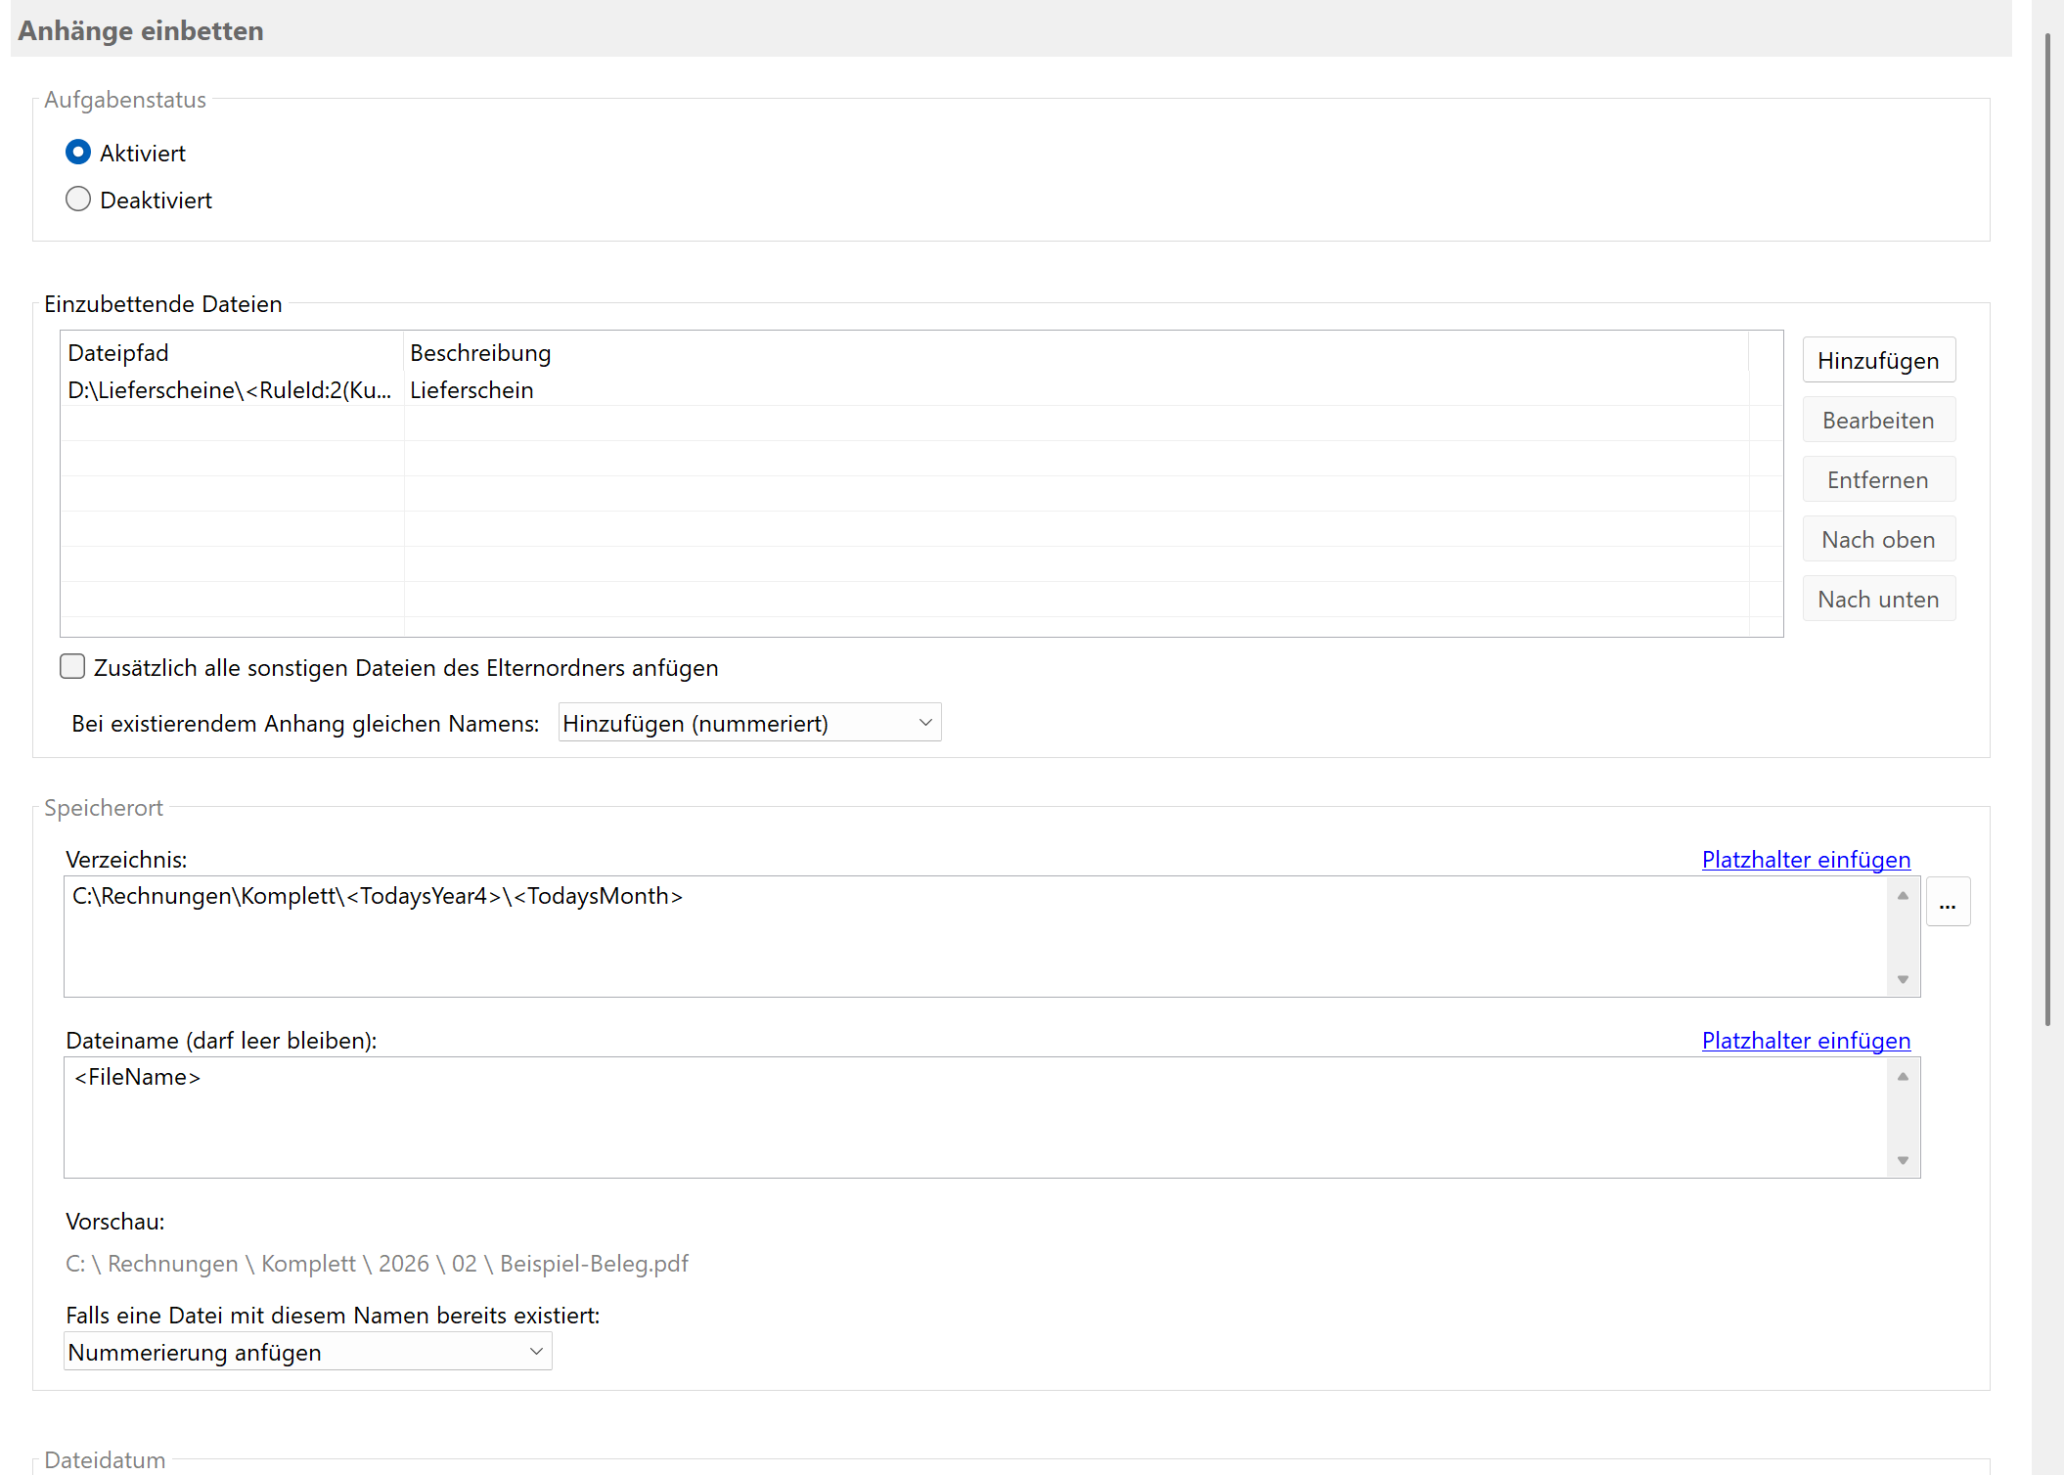This screenshot has width=2064, height=1475.
Task: Open the Hinzufügen (nummeriert) dropdown
Action: click(748, 723)
